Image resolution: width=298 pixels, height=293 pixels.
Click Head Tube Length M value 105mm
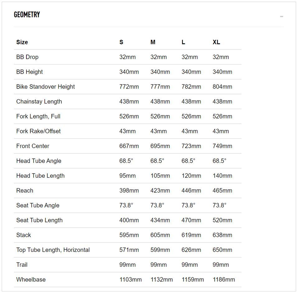[160, 175]
